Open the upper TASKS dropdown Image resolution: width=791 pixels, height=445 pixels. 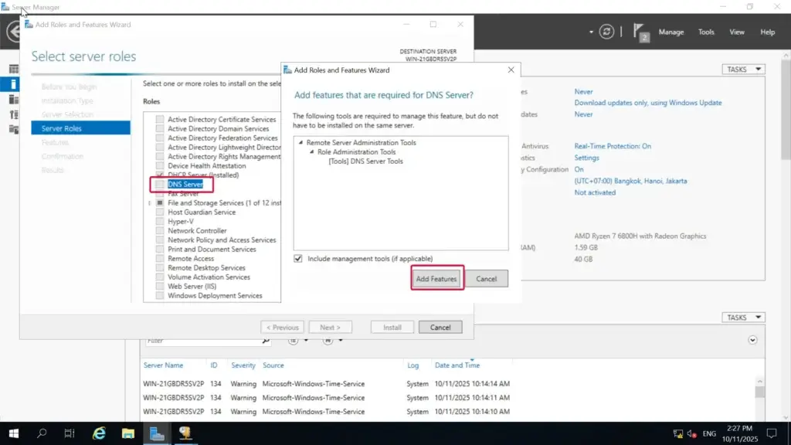(744, 70)
